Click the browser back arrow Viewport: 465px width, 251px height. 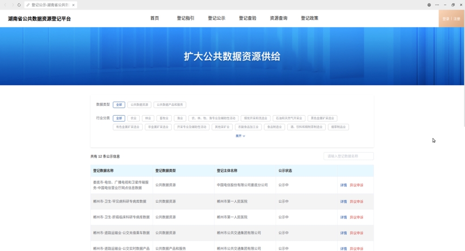pyautogui.click(x=6, y=5)
